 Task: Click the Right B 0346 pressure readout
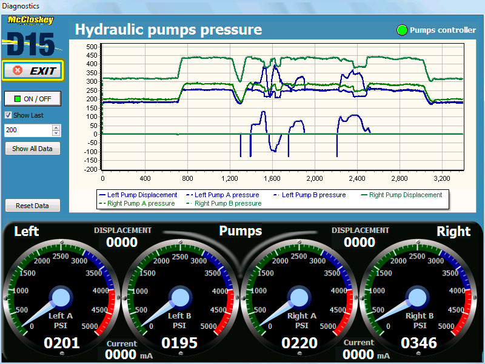pos(419,343)
